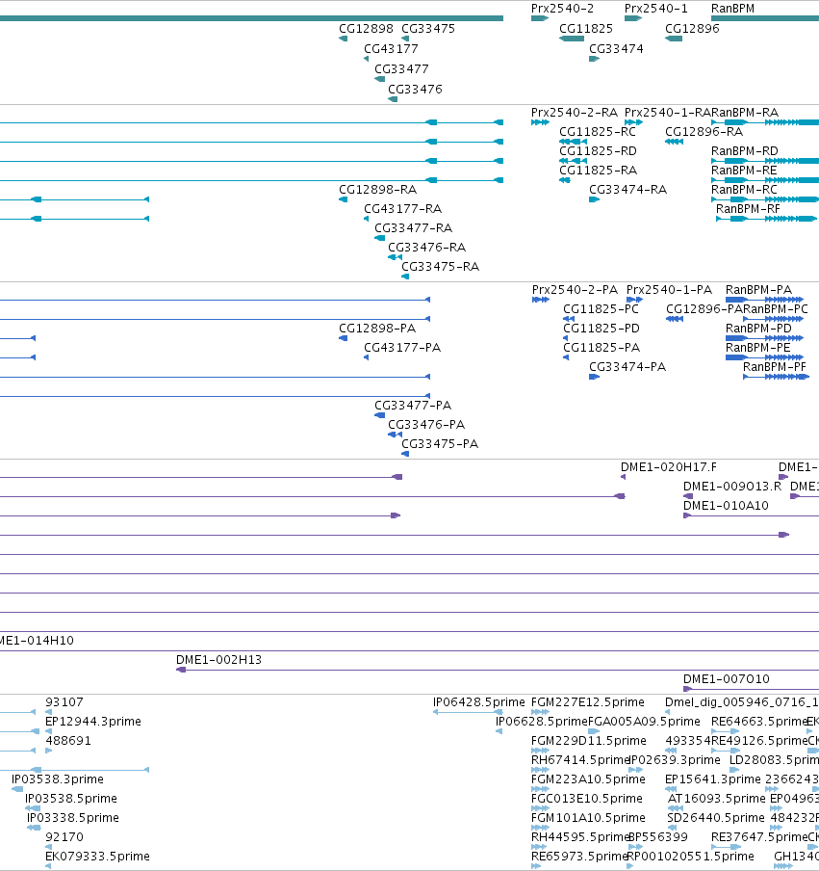This screenshot has height=871, width=819.
Task: Click the CG12898-PA CDS label
Action: point(377,329)
